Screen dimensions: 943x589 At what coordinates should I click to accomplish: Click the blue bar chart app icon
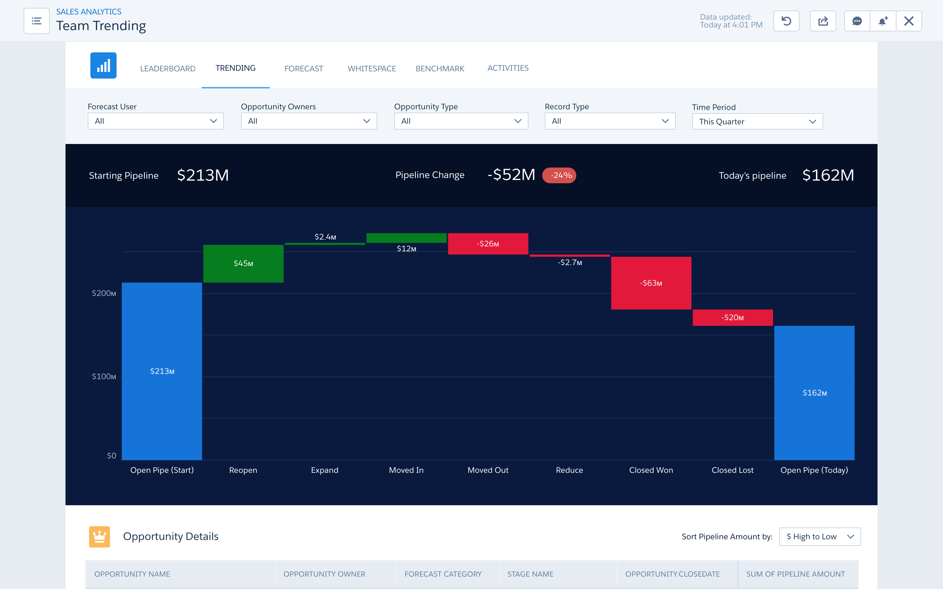(103, 65)
